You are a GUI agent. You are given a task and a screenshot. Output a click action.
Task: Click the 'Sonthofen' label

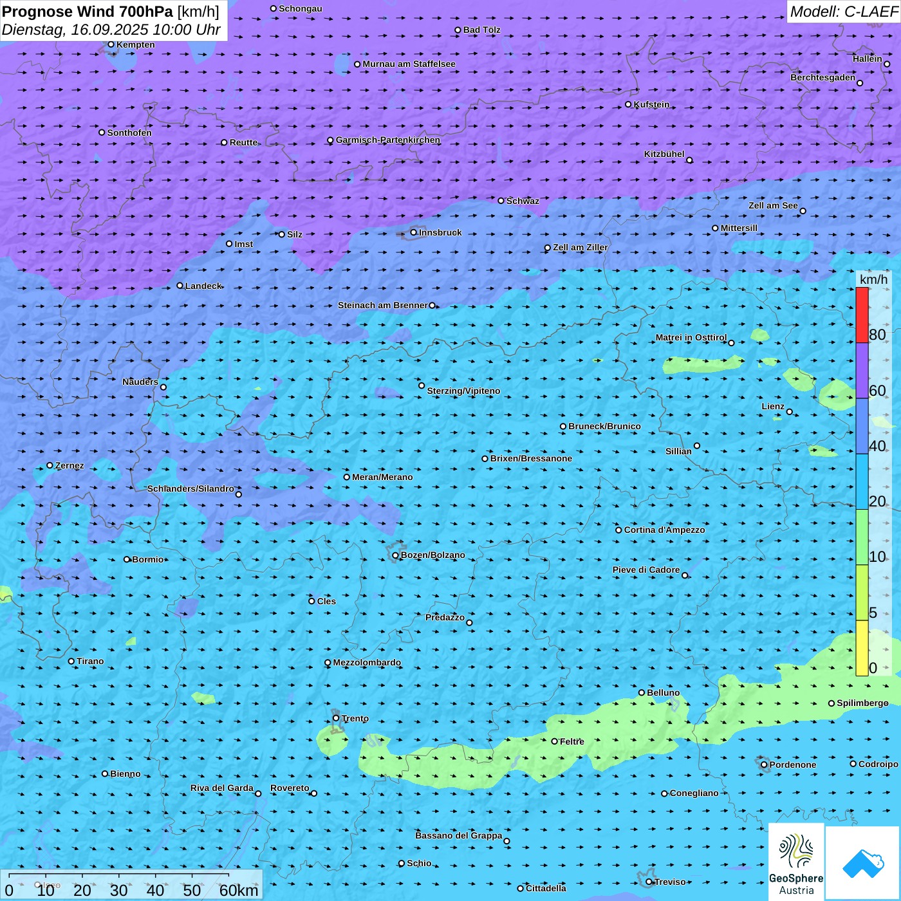click(129, 133)
